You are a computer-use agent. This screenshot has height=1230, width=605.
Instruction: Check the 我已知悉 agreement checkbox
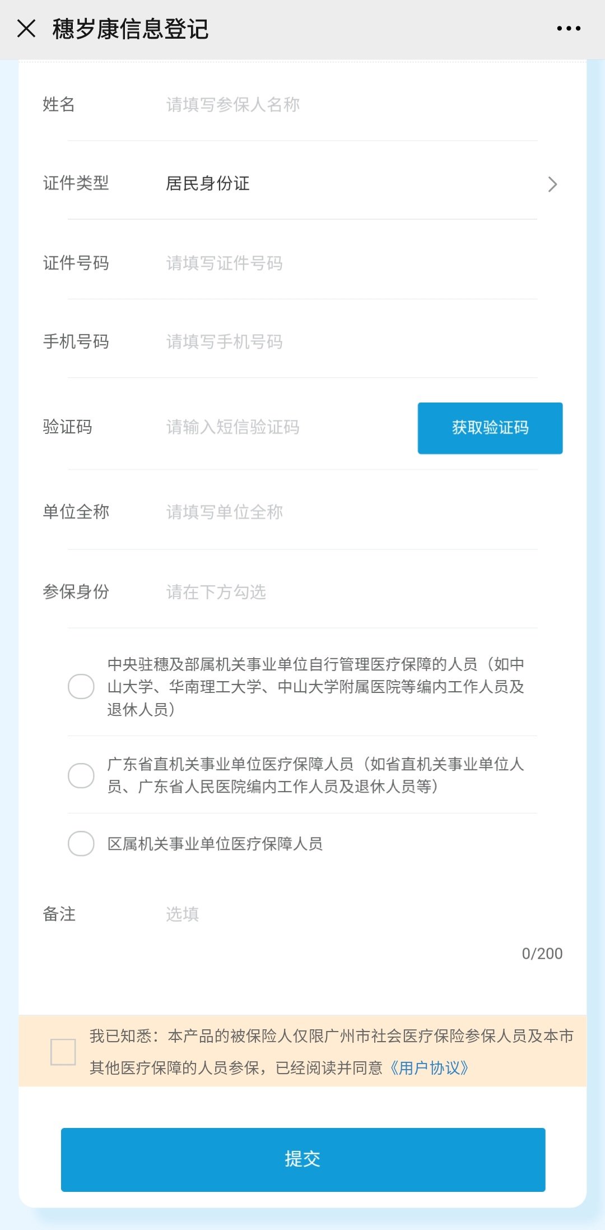coord(63,1052)
